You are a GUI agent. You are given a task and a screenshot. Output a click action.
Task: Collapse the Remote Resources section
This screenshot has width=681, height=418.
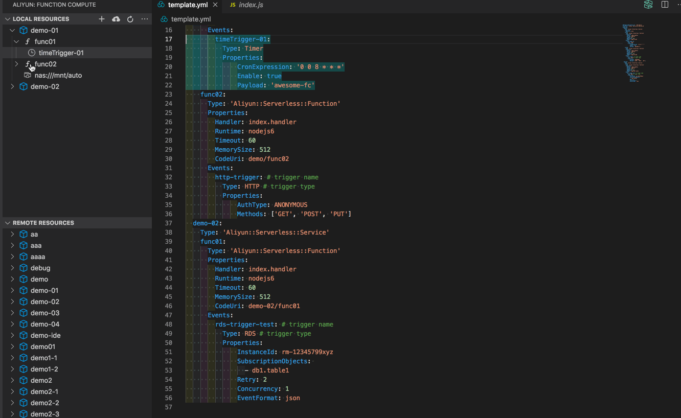point(7,222)
